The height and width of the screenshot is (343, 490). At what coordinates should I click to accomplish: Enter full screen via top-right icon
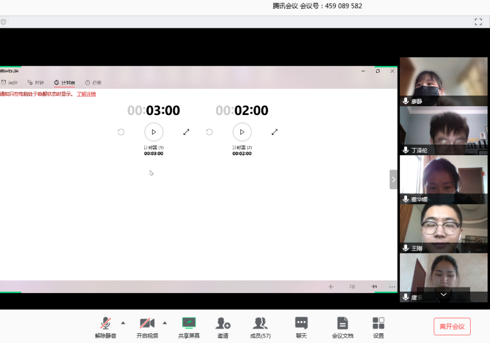[x=478, y=21]
